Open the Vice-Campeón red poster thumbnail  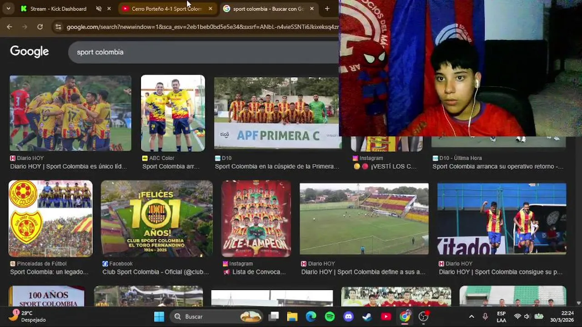(x=256, y=219)
